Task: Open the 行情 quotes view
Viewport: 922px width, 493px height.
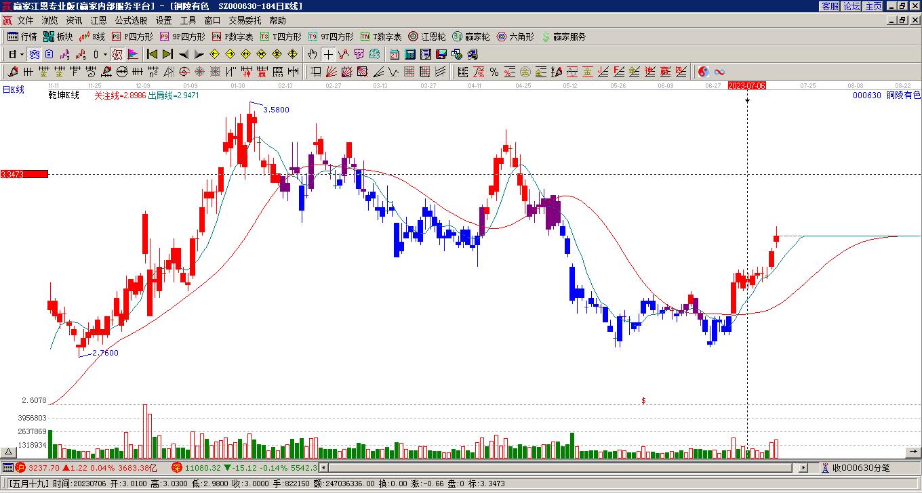Action: [22, 37]
